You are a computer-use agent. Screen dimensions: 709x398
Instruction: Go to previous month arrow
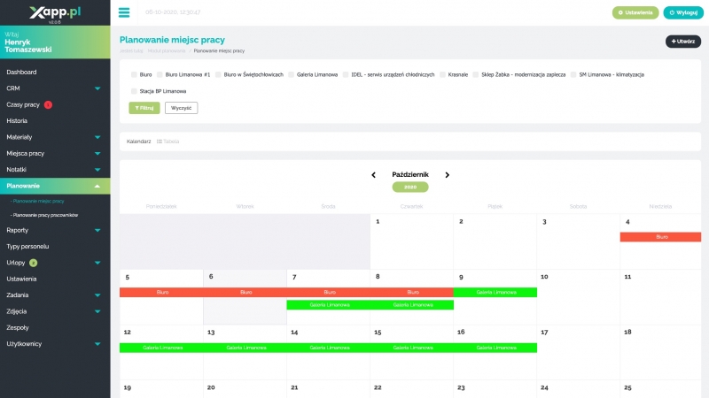coord(373,175)
